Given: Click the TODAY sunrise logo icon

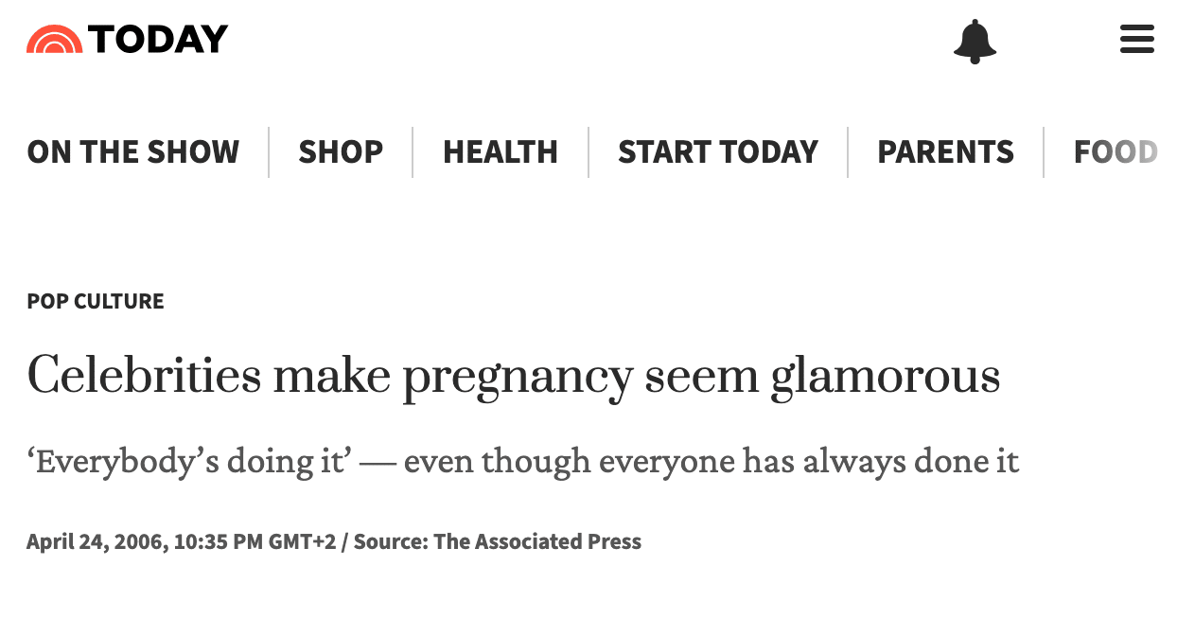Looking at the screenshot, I should [x=54, y=39].
